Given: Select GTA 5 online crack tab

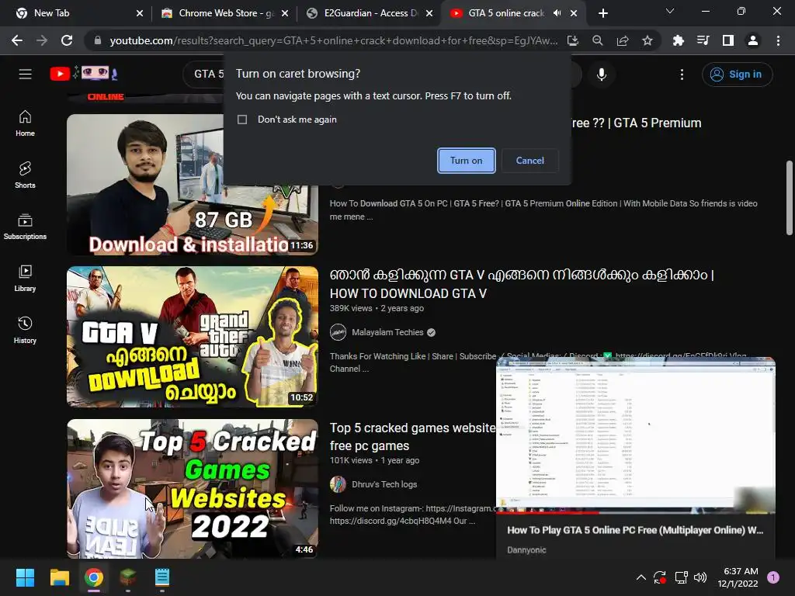Looking at the screenshot, I should tap(506, 13).
